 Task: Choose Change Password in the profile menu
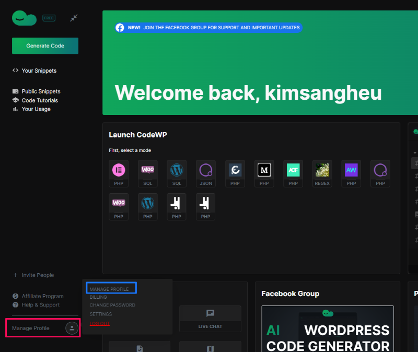pyautogui.click(x=112, y=305)
